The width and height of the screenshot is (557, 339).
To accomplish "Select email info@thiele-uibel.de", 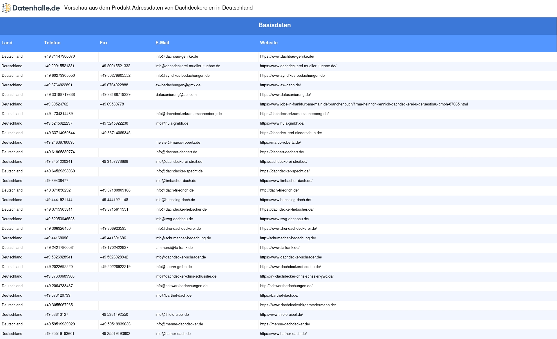I will pyautogui.click(x=172, y=315).
